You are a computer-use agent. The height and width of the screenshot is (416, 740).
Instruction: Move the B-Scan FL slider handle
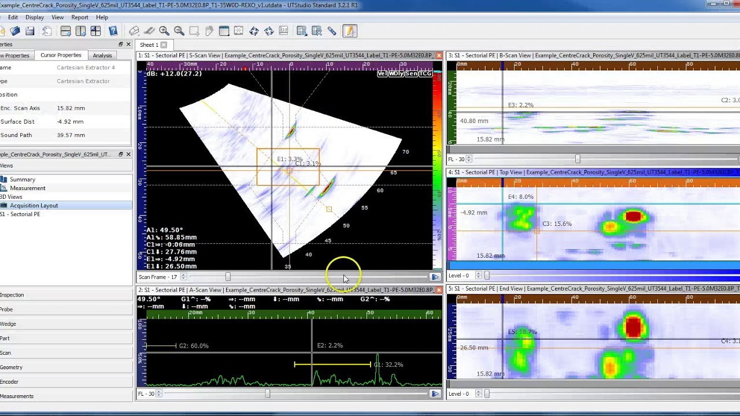[577, 159]
